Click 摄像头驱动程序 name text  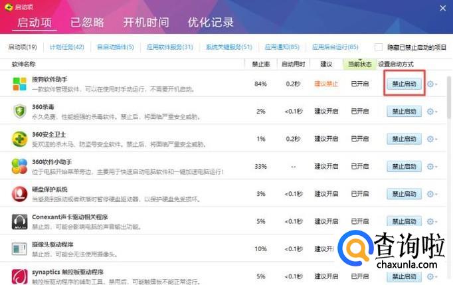[x=52, y=244]
